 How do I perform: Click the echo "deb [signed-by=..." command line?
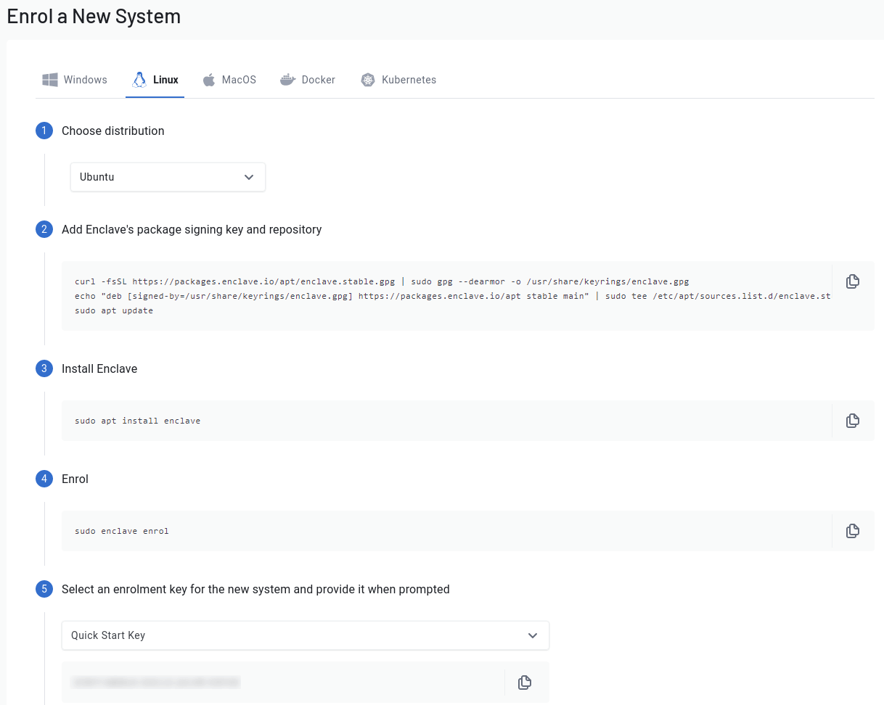click(x=453, y=296)
